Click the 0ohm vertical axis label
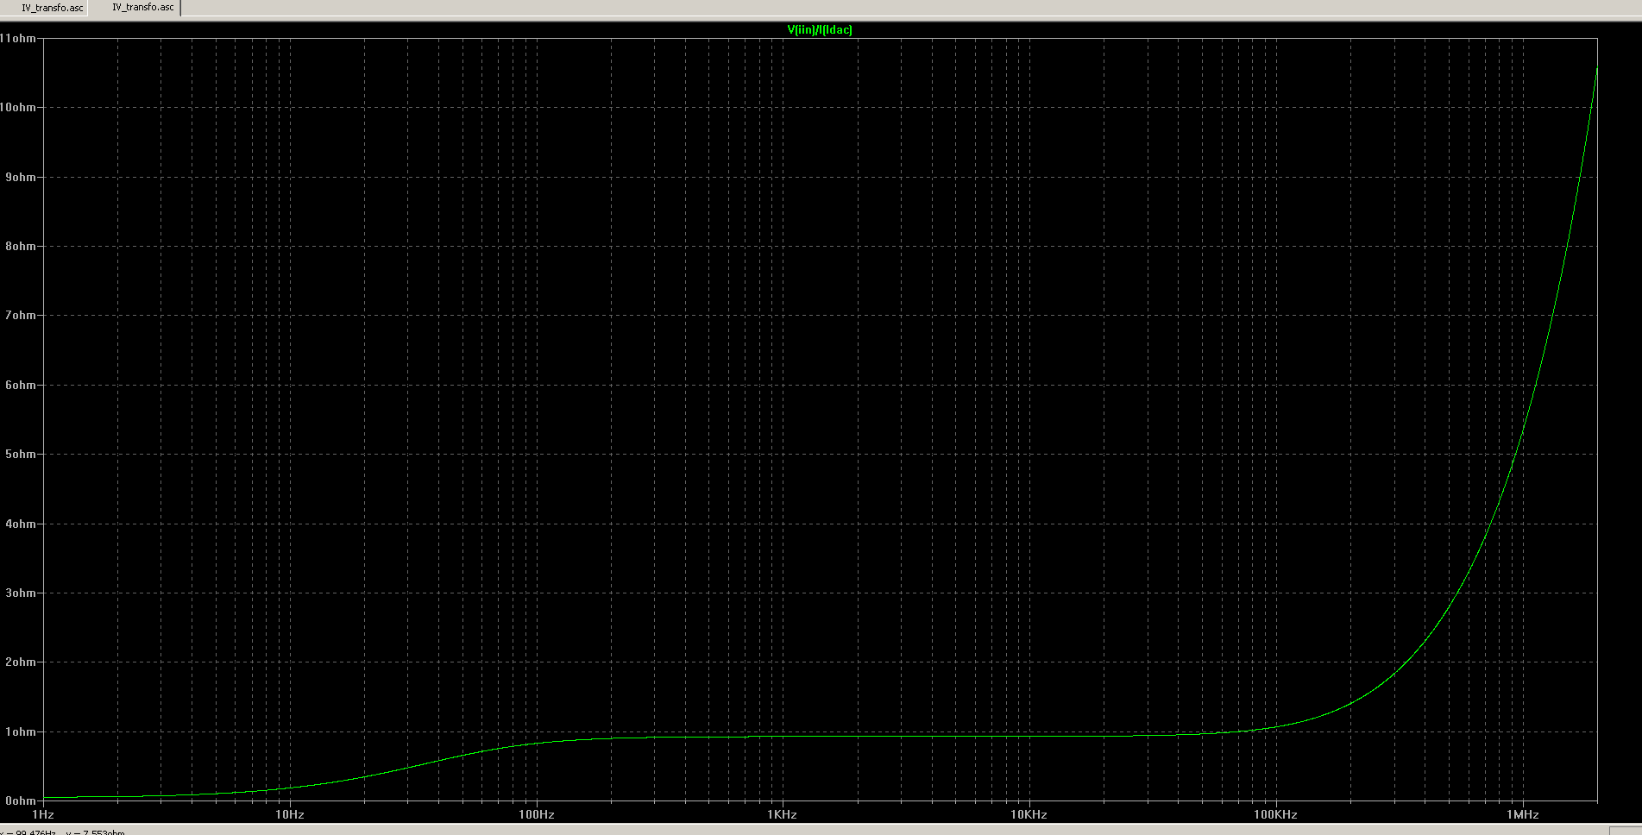This screenshot has width=1642, height=835. point(21,801)
